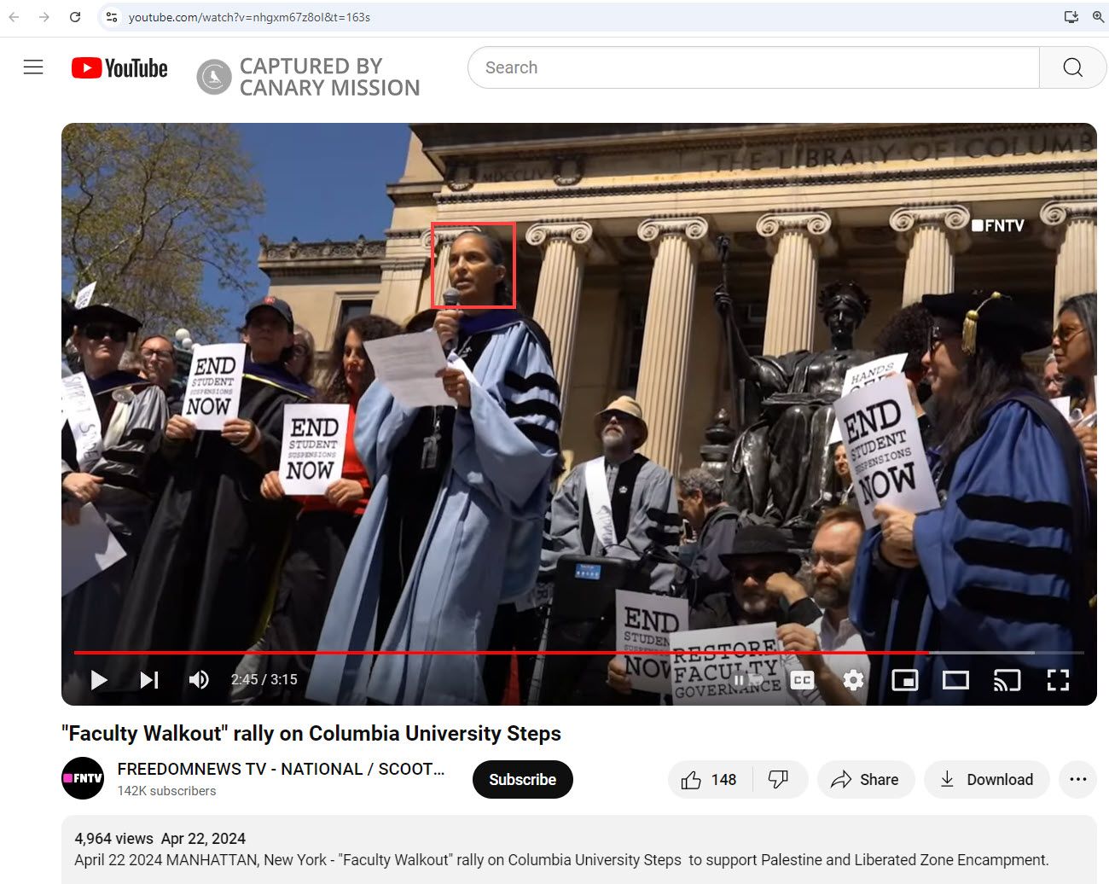This screenshot has height=884, width=1109.
Task: Expand the video description box
Action: pyautogui.click(x=578, y=849)
